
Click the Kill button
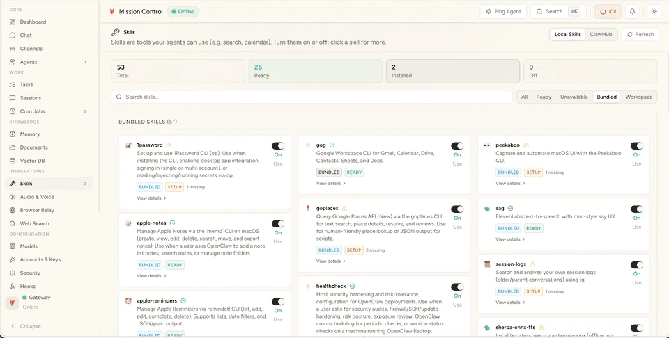[x=608, y=12]
